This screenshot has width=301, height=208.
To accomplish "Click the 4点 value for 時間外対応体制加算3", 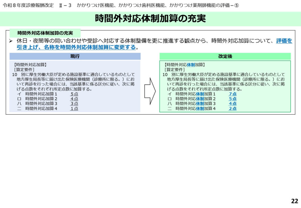I will click(233, 104).
